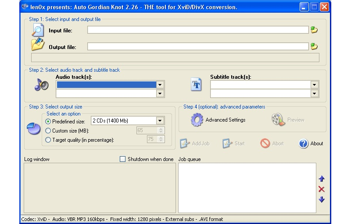Click the music note speaker icon

41,85
